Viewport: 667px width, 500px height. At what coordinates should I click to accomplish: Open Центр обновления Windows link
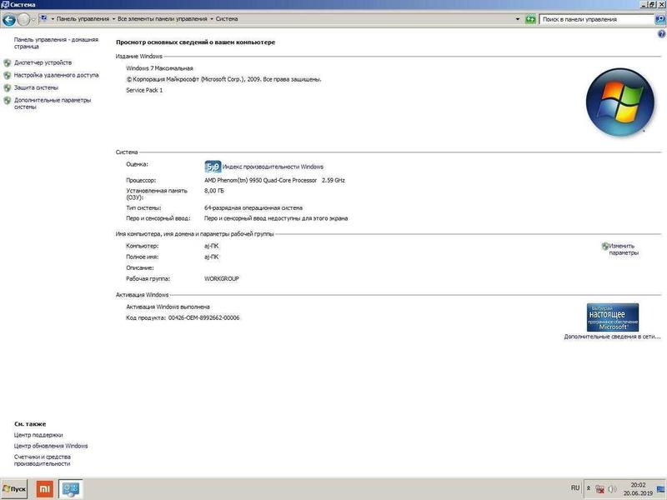pyautogui.click(x=51, y=446)
